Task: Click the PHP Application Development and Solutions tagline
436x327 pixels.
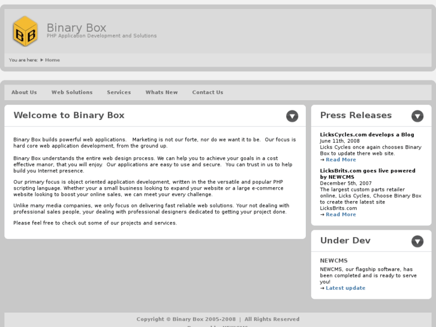Action: pyautogui.click(x=102, y=36)
